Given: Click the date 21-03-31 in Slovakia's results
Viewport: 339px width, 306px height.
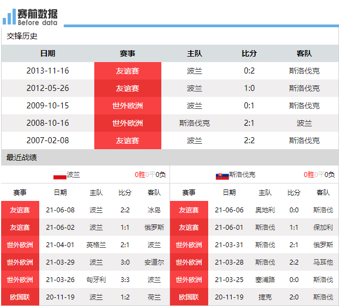Looking at the screenshot, I should [x=229, y=245].
